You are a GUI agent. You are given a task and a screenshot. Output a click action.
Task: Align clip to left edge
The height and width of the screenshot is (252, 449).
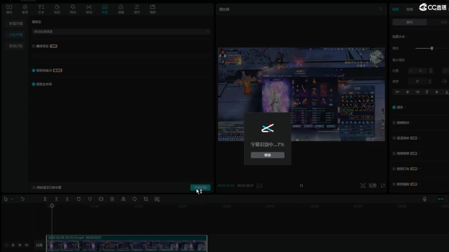(398, 92)
